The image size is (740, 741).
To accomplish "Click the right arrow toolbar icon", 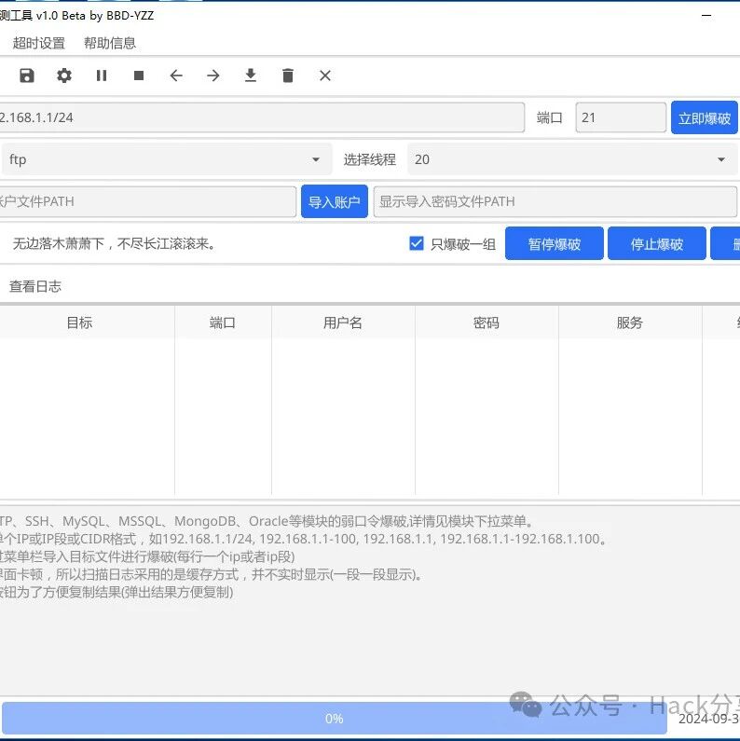I will tap(213, 75).
